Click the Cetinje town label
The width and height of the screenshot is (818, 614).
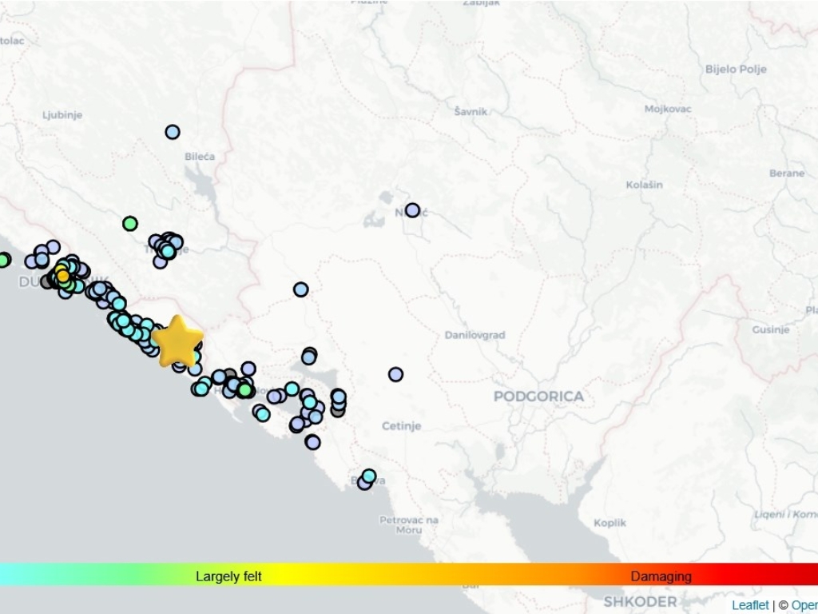(x=401, y=426)
